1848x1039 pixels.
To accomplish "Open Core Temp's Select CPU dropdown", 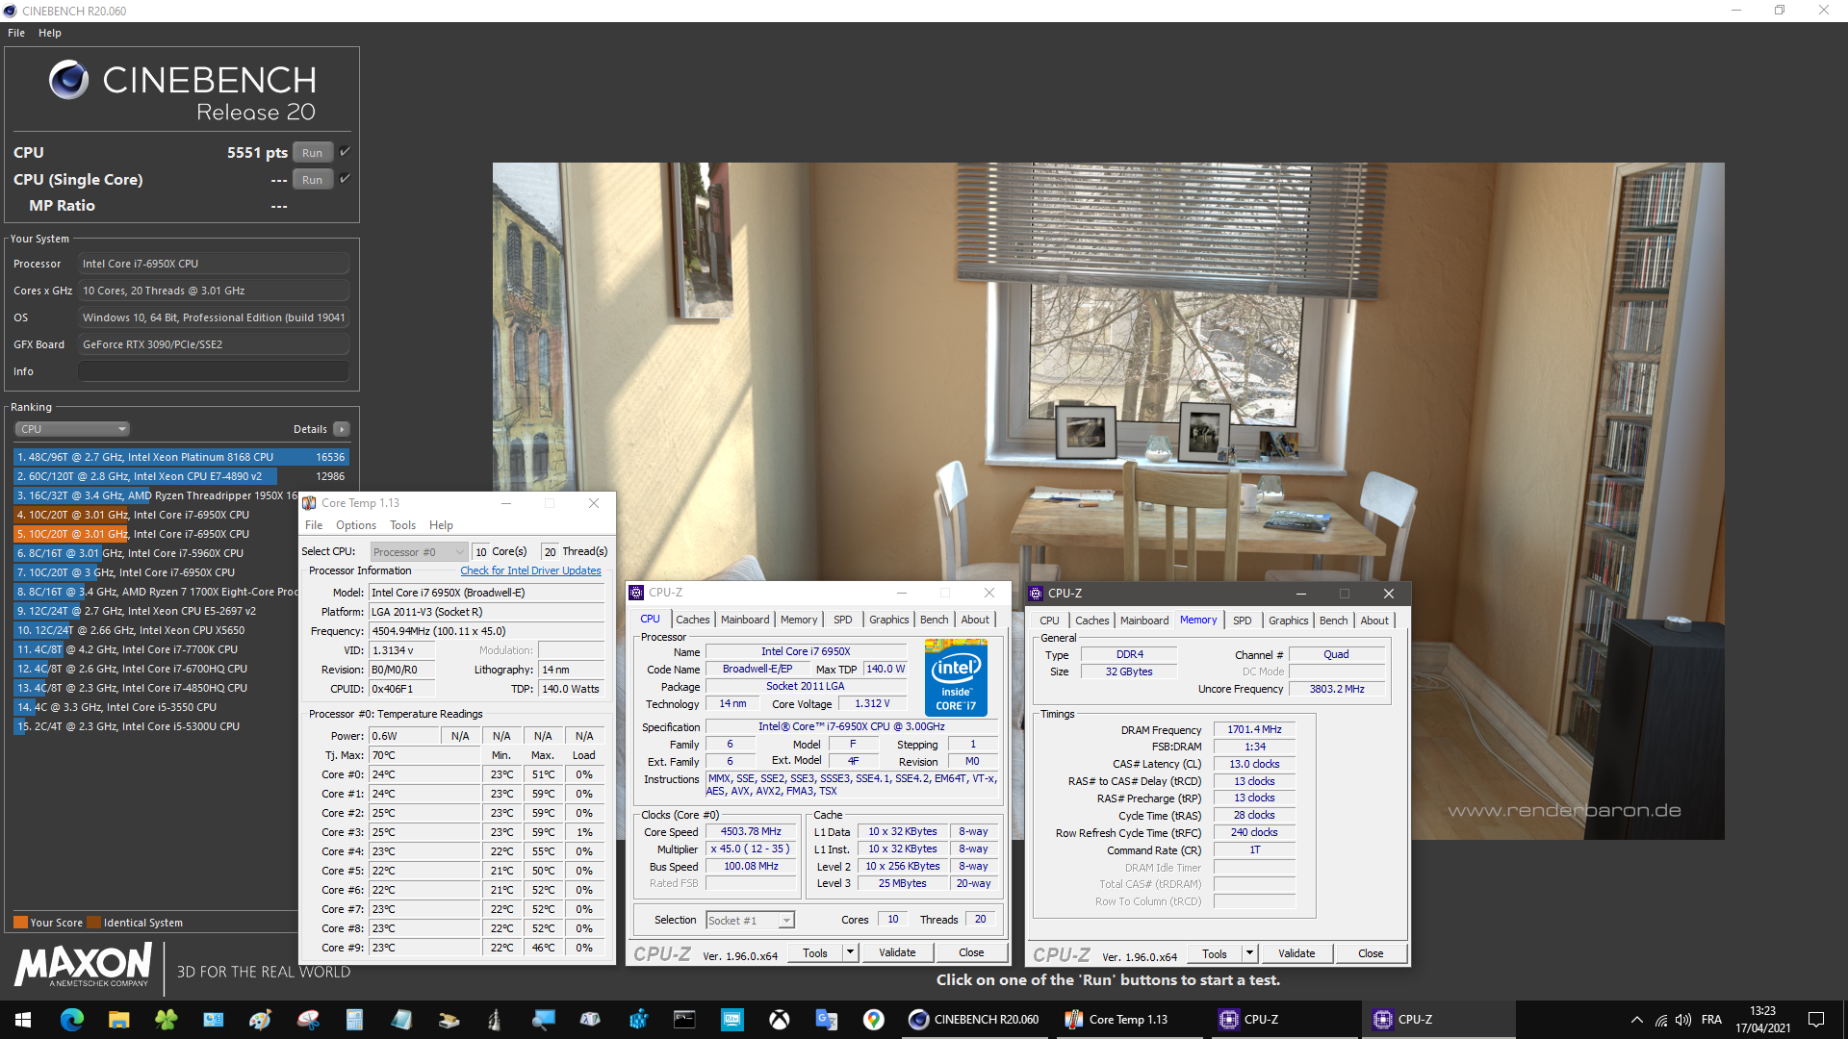I will 419,552.
